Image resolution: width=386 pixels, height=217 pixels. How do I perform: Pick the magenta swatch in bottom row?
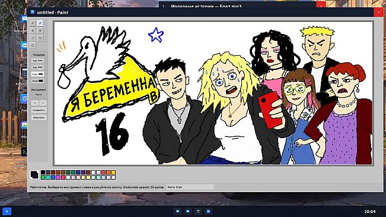58,177
